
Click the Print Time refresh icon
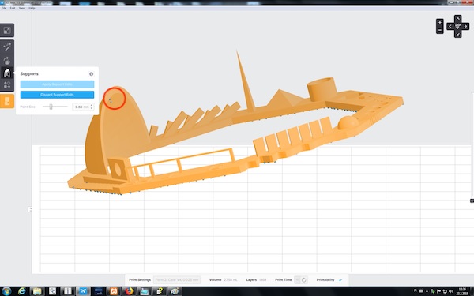coord(304,280)
